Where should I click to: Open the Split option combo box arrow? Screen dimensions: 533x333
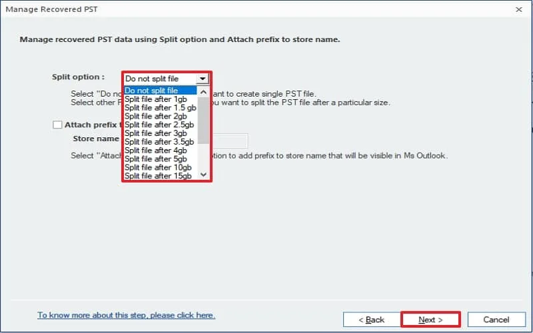pos(203,79)
